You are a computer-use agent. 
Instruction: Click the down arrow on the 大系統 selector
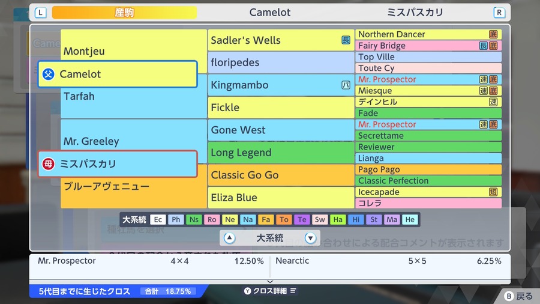pyautogui.click(x=310, y=238)
